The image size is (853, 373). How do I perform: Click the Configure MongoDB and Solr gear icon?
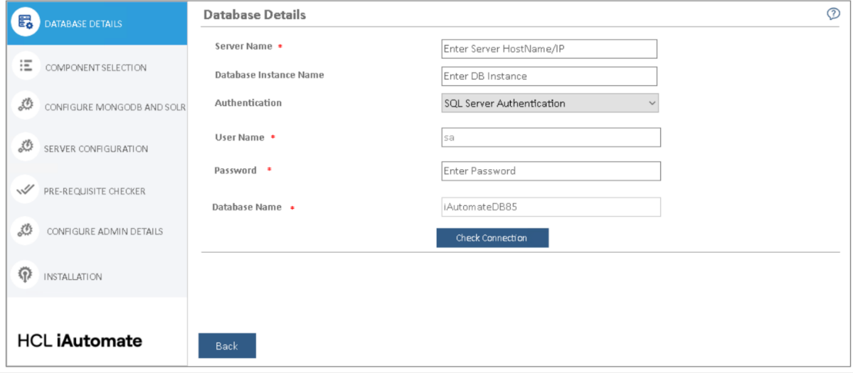pos(26,106)
